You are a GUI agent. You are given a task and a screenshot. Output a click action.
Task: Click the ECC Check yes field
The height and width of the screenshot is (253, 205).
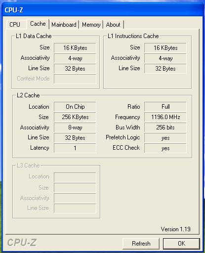[165, 148]
